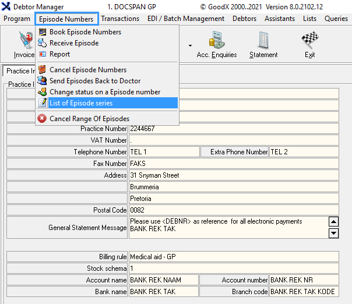Expand the toolbar dropdown arrow beside Acc. Enquiries
352x304 pixels.
pyautogui.click(x=190, y=45)
